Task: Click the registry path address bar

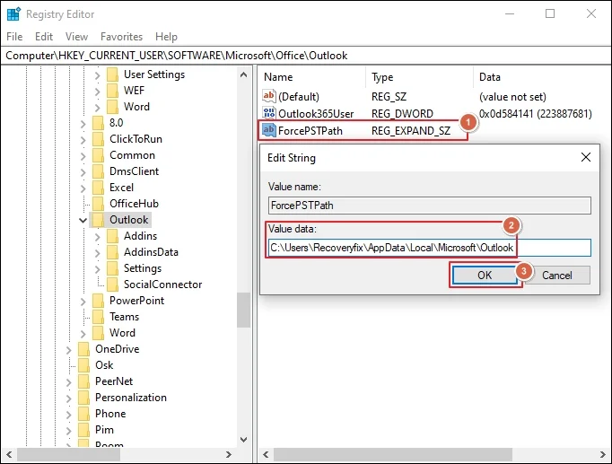Action: pyautogui.click(x=306, y=56)
